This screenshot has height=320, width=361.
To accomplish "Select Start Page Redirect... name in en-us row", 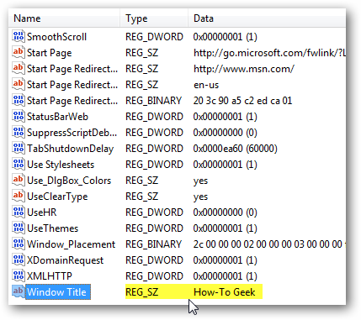I will click(x=72, y=85).
